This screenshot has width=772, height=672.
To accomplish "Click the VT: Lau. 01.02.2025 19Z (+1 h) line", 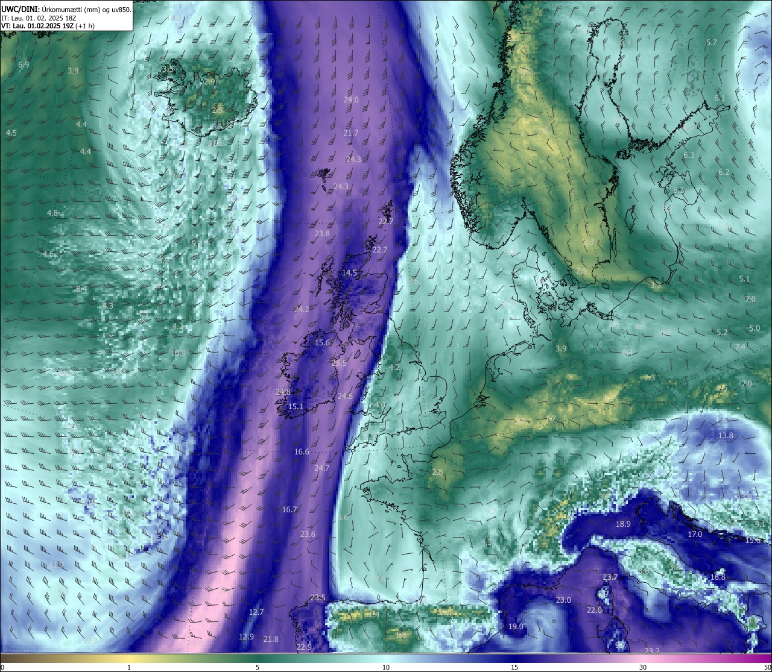I will pos(48,26).
